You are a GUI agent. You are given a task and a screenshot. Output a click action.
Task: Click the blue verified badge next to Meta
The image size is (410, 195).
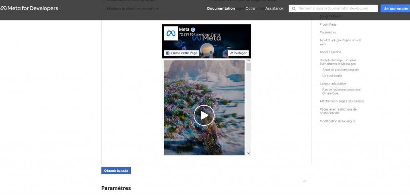(x=193, y=30)
